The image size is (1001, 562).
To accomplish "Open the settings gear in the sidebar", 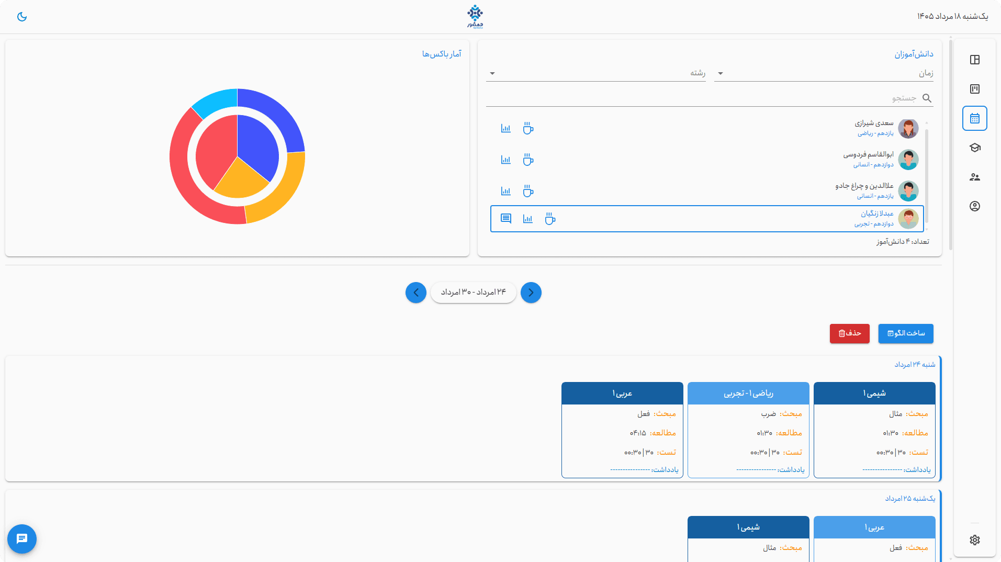I will [974, 540].
